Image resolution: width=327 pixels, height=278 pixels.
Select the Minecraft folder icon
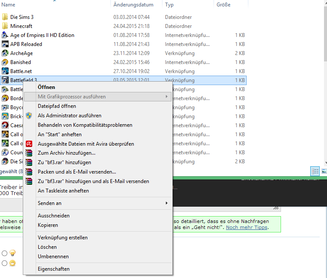[5, 26]
